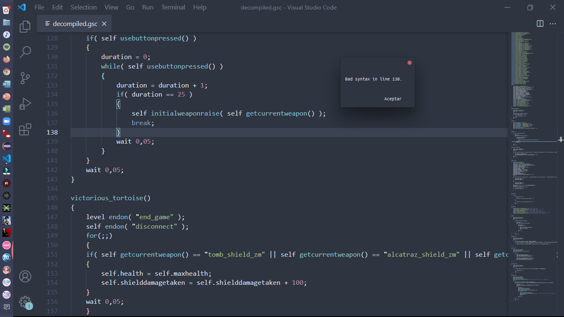Click the closing brace on line 138
The image size is (564, 317).
pyautogui.click(x=118, y=132)
